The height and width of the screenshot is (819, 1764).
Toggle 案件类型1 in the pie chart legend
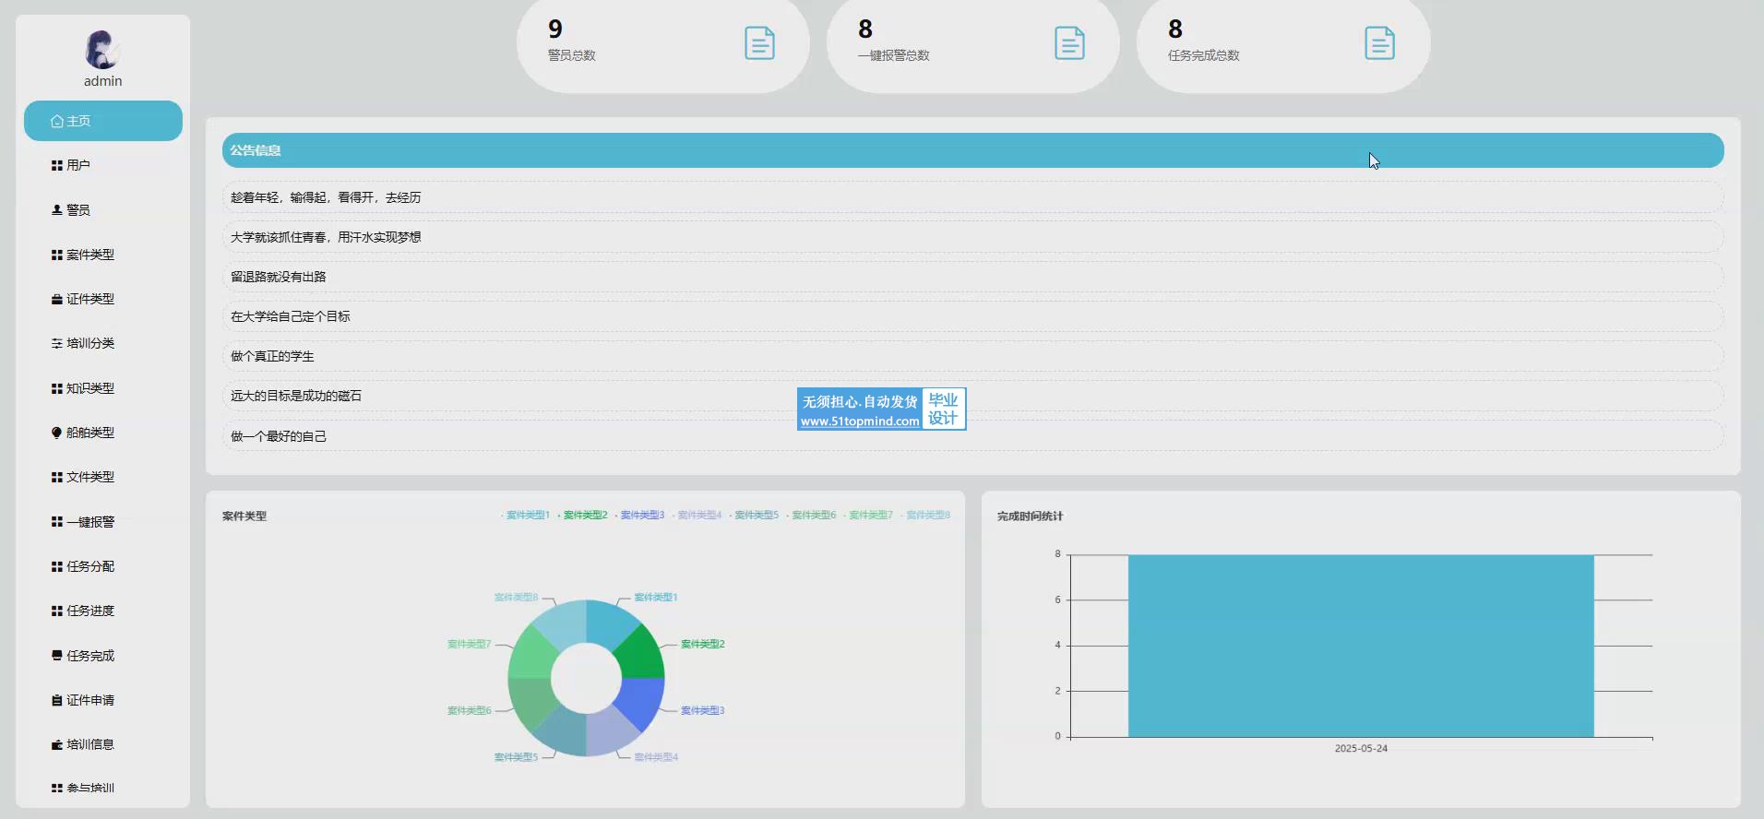(x=527, y=516)
